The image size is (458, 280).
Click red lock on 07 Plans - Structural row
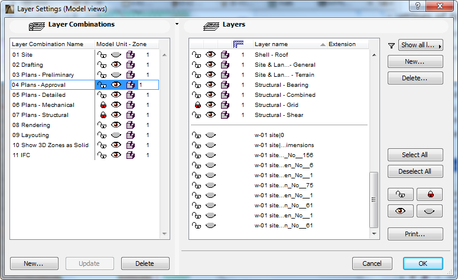tap(103, 115)
